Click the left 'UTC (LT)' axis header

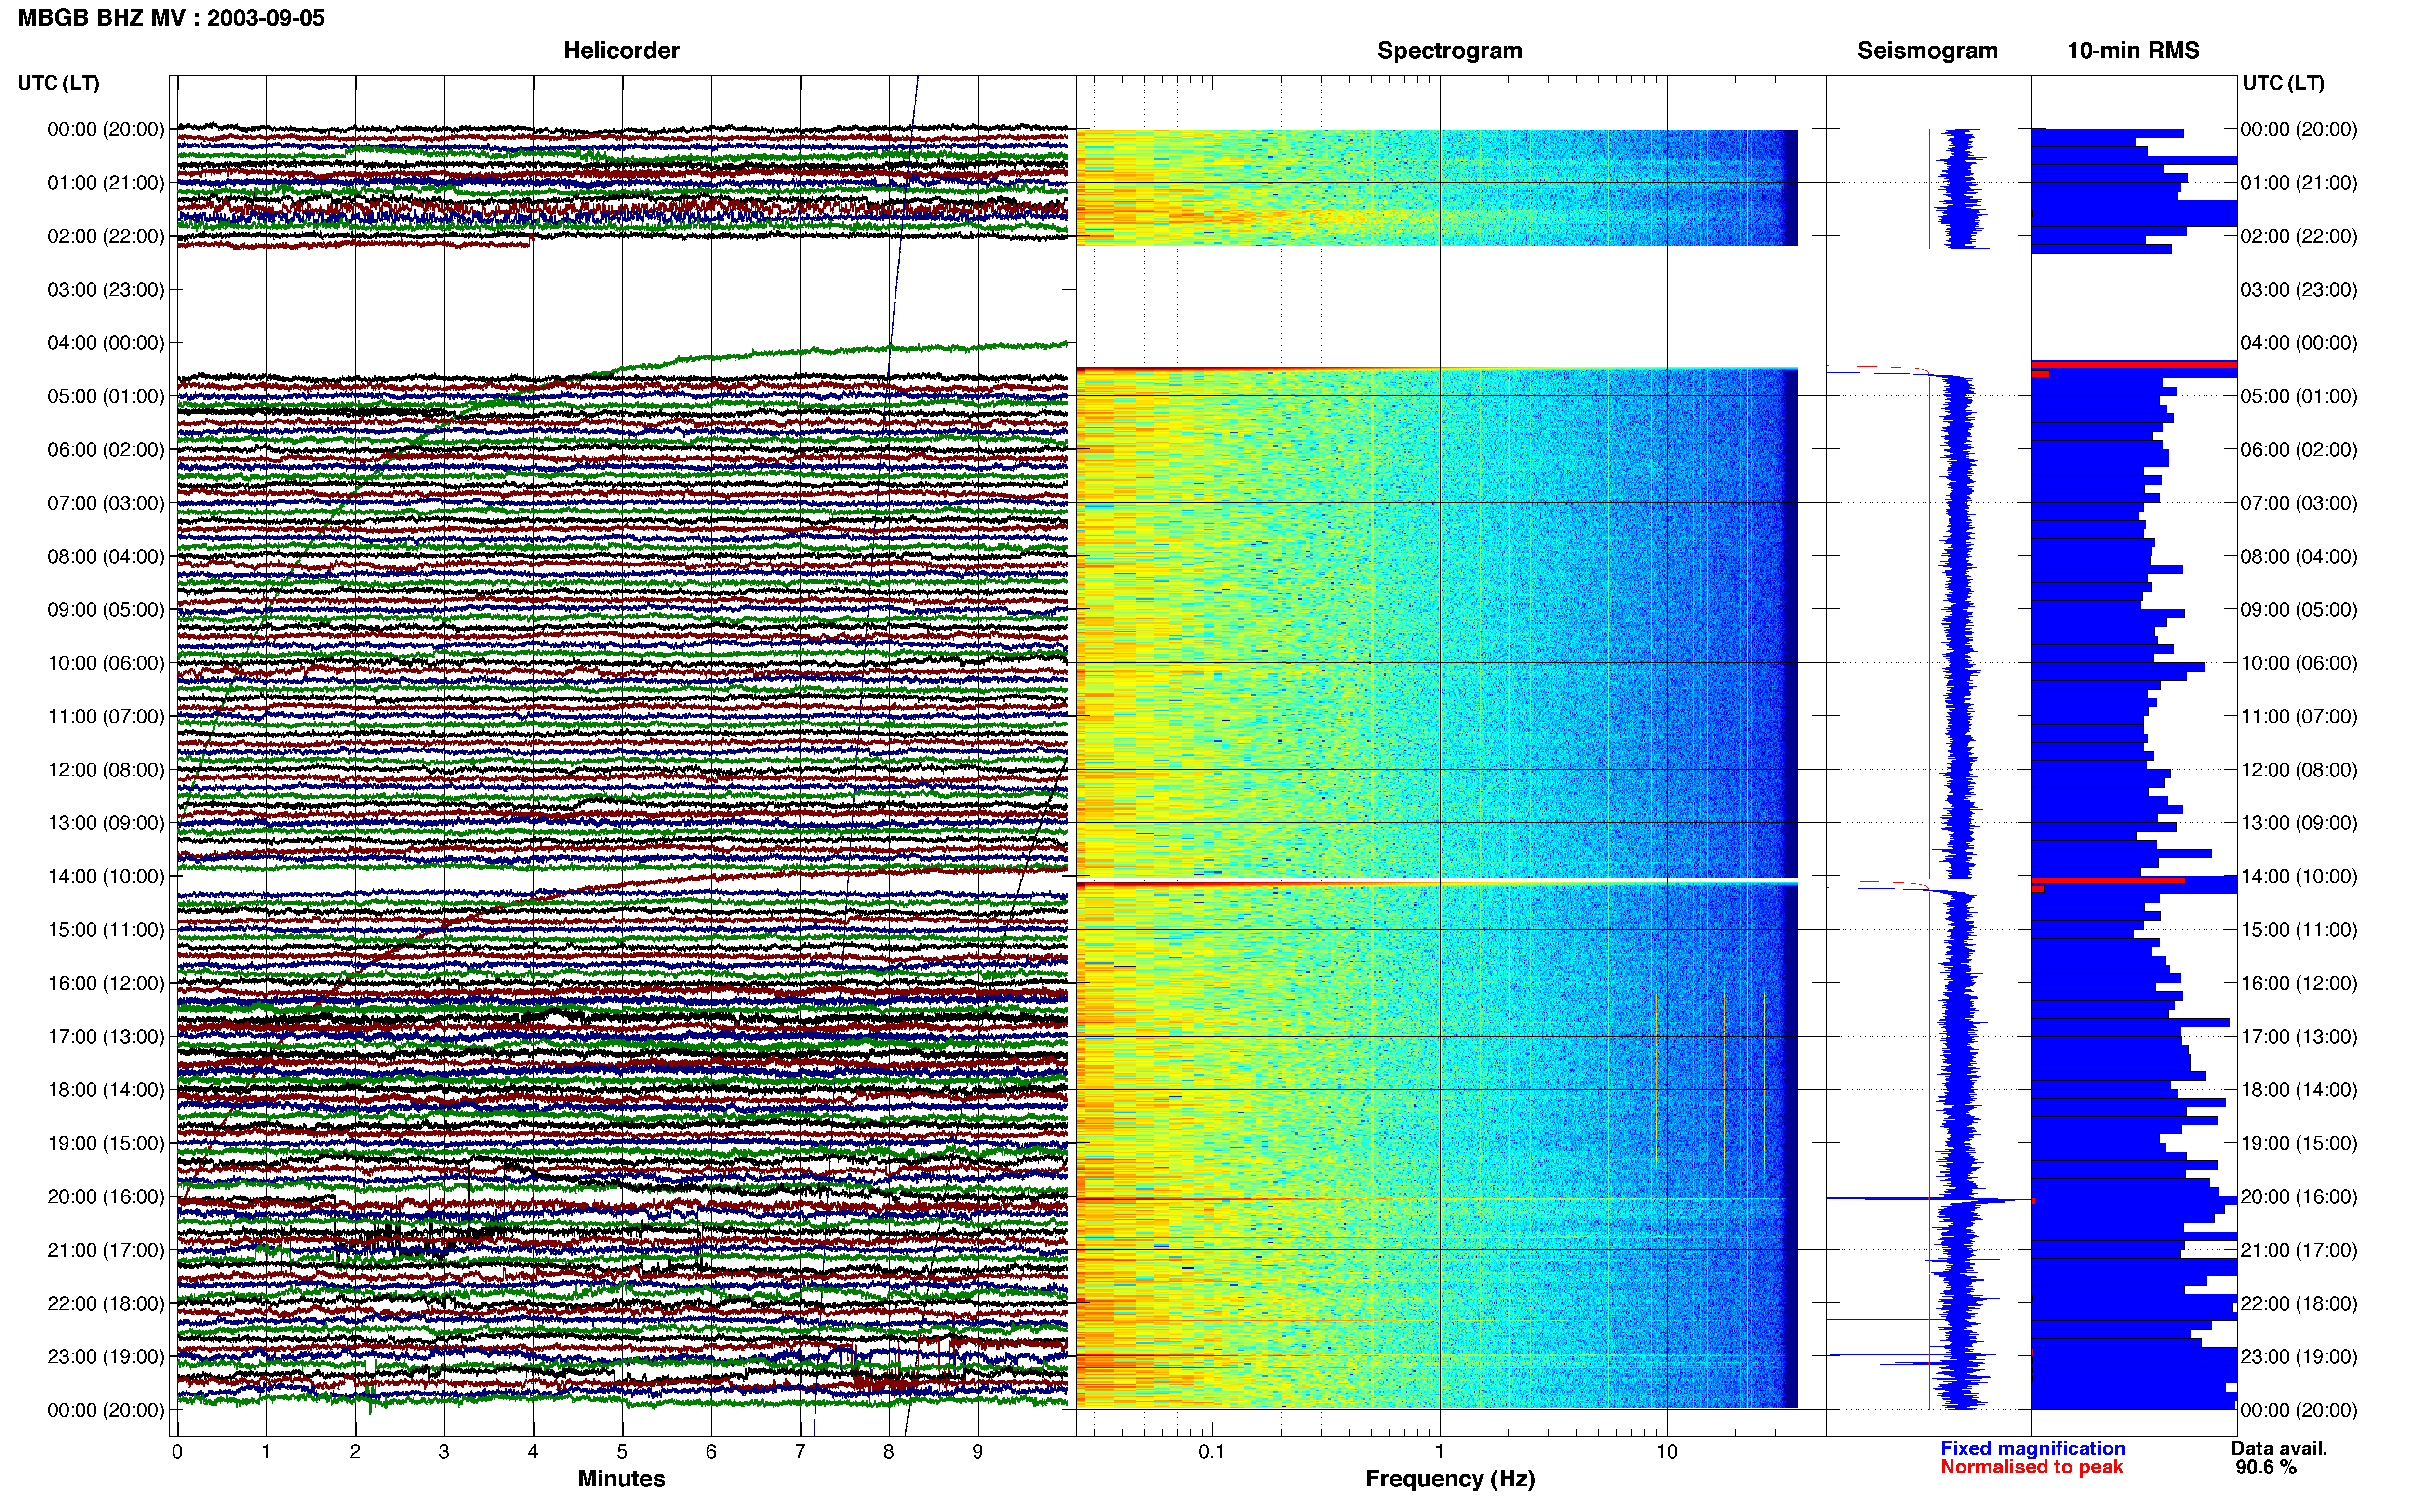coord(58,83)
